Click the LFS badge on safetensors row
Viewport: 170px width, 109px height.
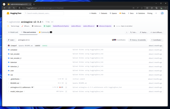(61, 87)
